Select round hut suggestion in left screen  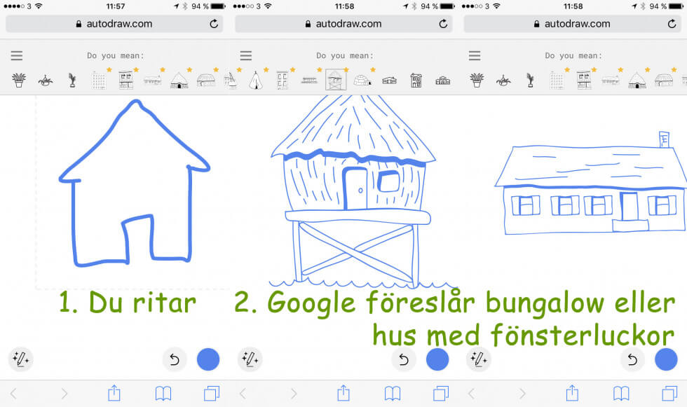tap(179, 80)
